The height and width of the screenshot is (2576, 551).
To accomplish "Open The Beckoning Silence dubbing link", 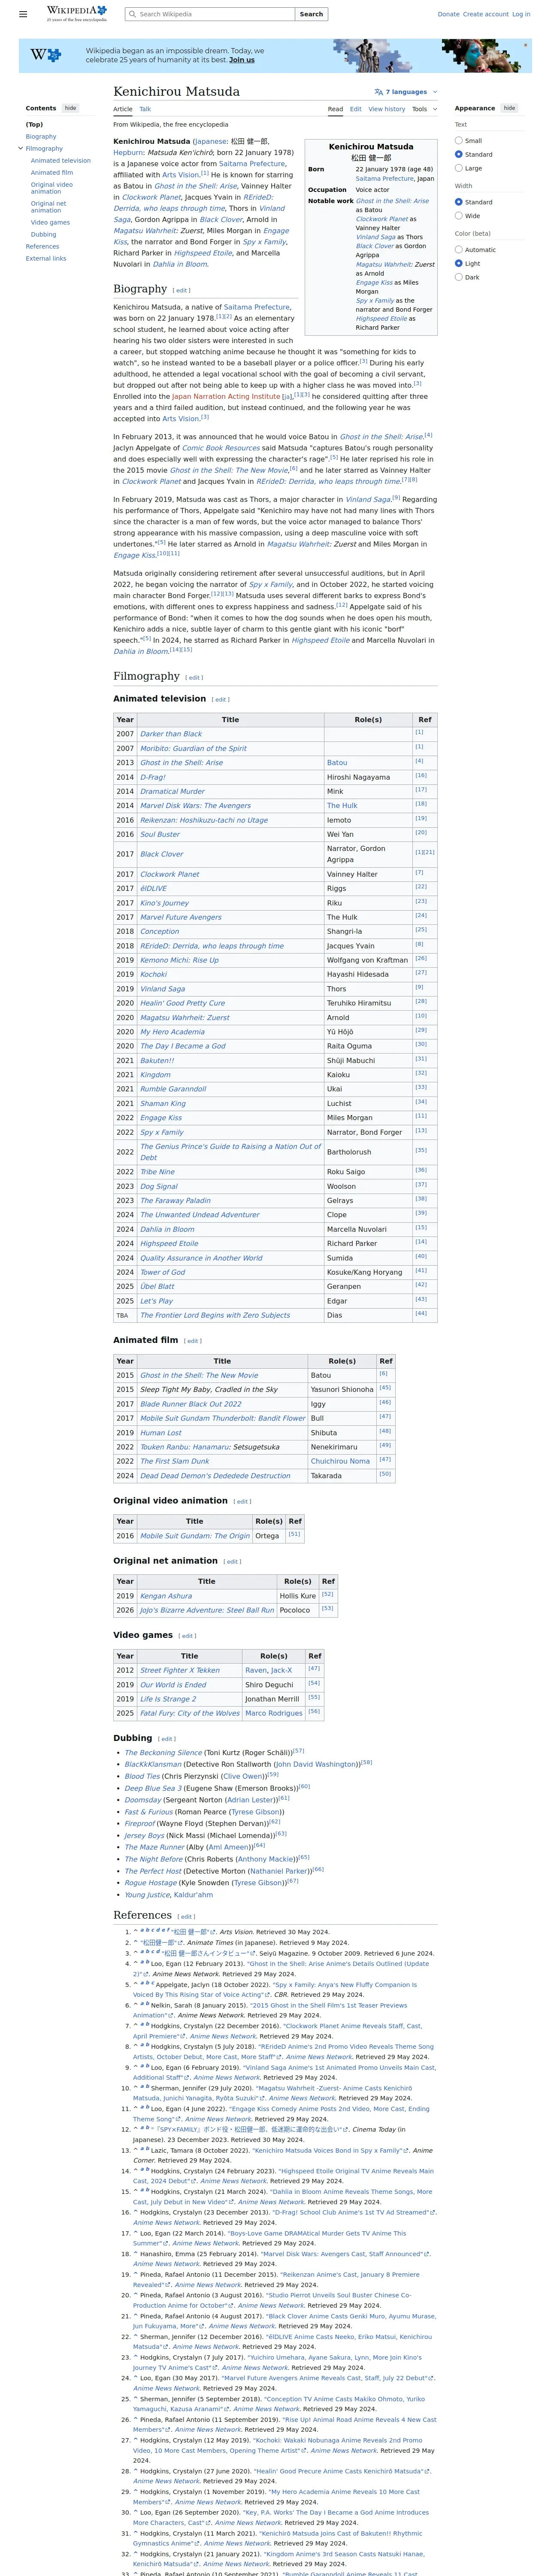I will click(x=163, y=1752).
